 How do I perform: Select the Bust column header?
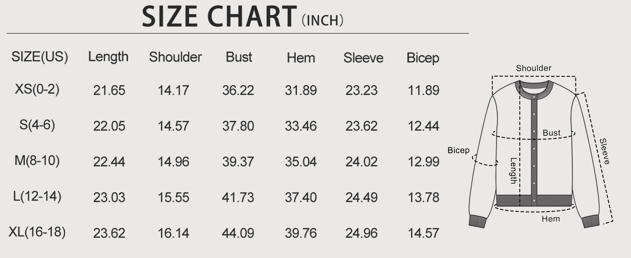tap(239, 57)
